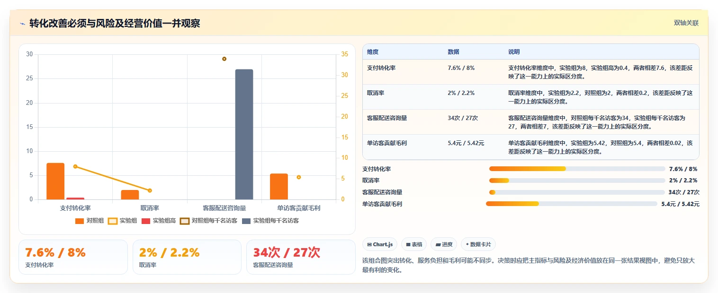Screen dimensions: 718x293
Task: Click the line point above 支付转化率
Action: pos(75,166)
